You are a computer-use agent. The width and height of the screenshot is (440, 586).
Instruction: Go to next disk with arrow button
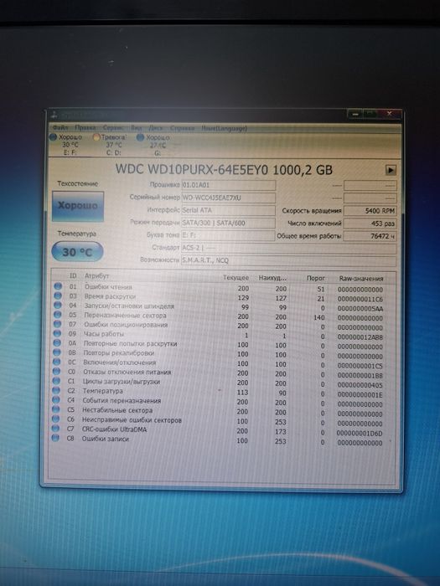pyautogui.click(x=391, y=170)
